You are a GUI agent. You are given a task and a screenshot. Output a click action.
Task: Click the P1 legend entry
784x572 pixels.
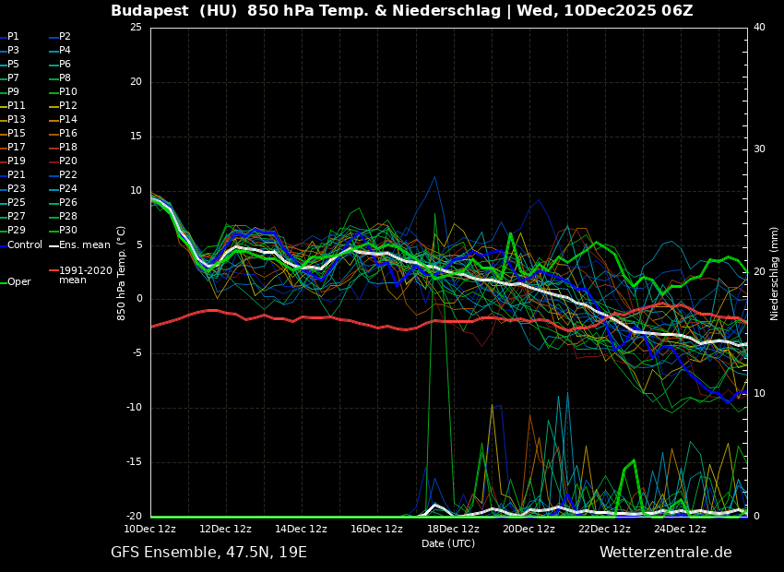point(13,37)
